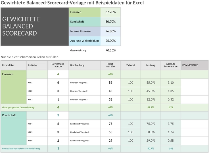
Task: Click the Gewichtung von 10 header
Action: pyautogui.click(x=58, y=65)
